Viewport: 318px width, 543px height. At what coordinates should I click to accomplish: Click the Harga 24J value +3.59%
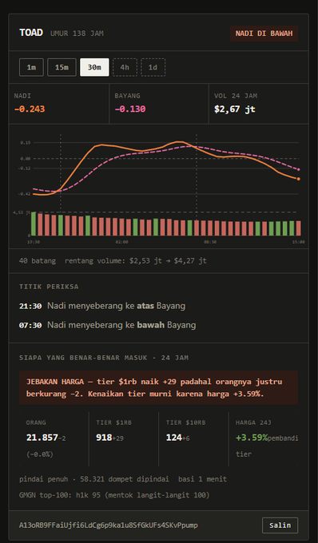pos(252,438)
